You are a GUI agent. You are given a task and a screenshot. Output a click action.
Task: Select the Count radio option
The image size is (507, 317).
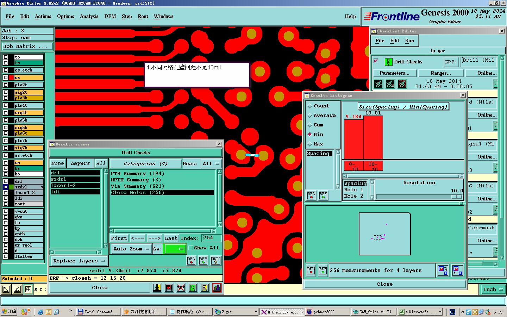[310, 106]
